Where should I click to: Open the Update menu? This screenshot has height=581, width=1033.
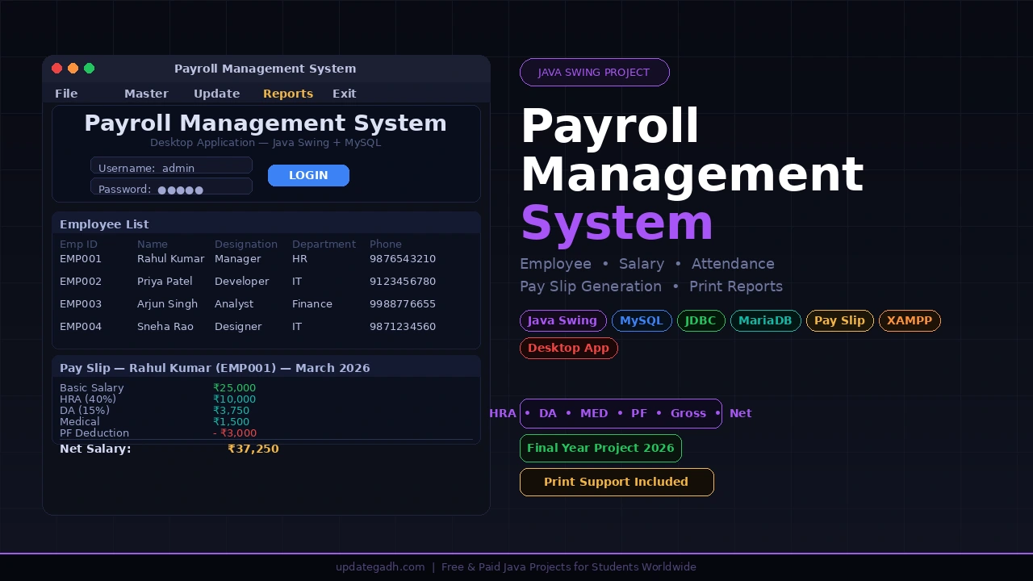216,94
